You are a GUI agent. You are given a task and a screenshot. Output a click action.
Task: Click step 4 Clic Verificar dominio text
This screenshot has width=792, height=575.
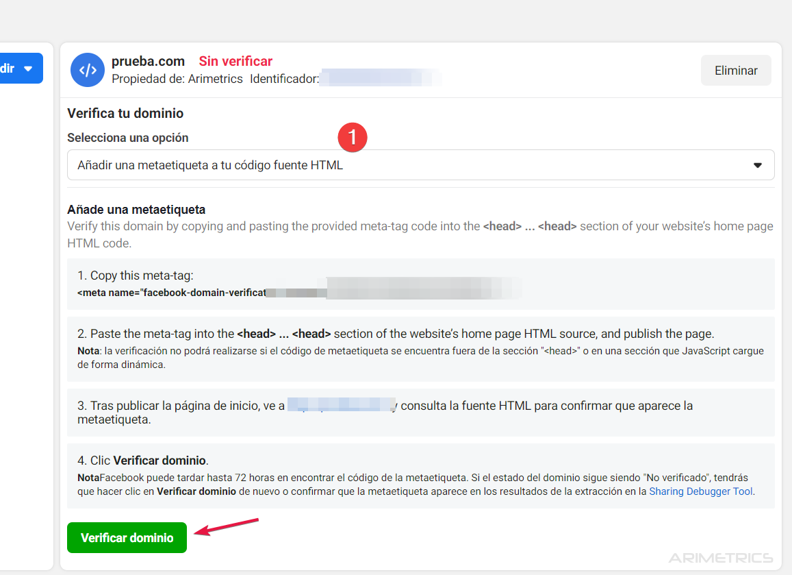click(143, 460)
